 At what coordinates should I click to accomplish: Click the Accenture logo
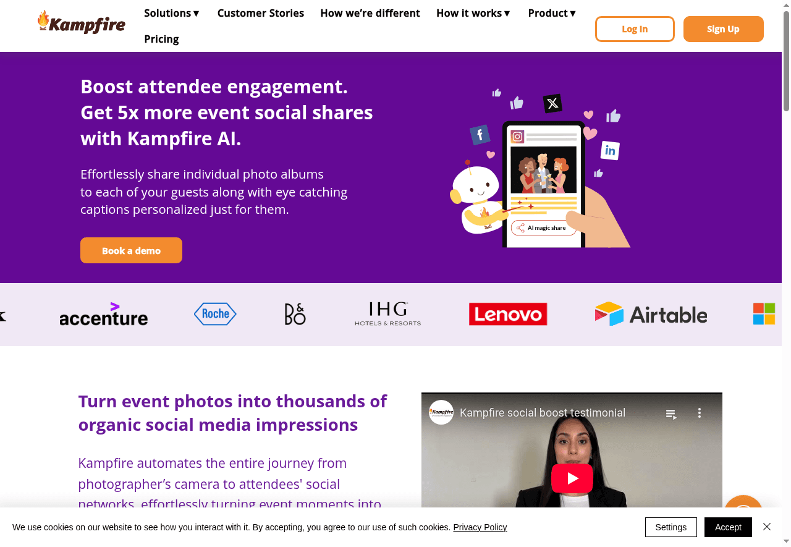(x=104, y=314)
